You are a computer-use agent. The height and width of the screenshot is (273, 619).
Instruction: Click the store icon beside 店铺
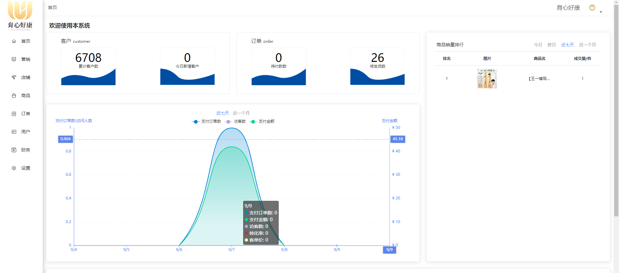tap(14, 77)
